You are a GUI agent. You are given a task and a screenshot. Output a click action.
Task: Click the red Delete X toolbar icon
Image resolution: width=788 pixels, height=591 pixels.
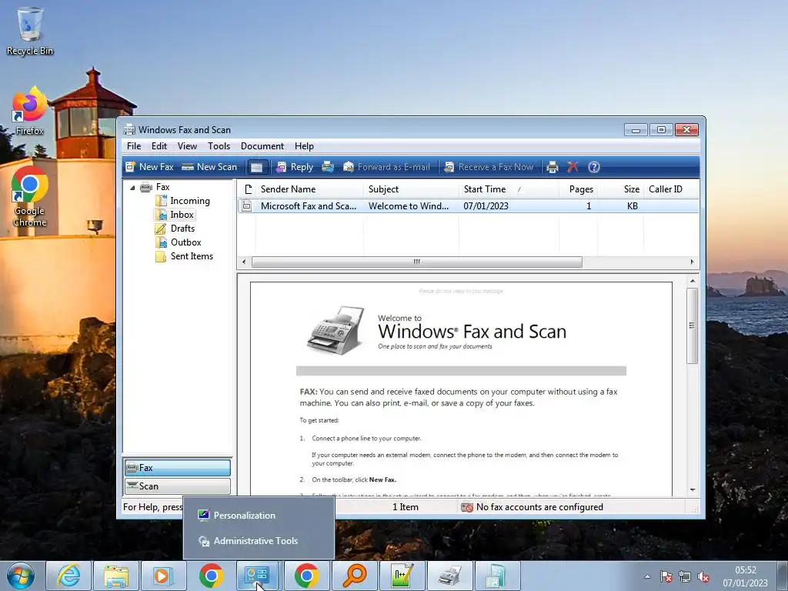coord(573,167)
